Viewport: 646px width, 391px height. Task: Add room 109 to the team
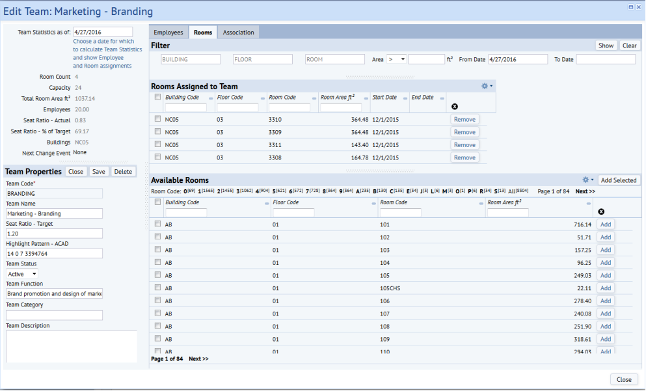tap(606, 339)
